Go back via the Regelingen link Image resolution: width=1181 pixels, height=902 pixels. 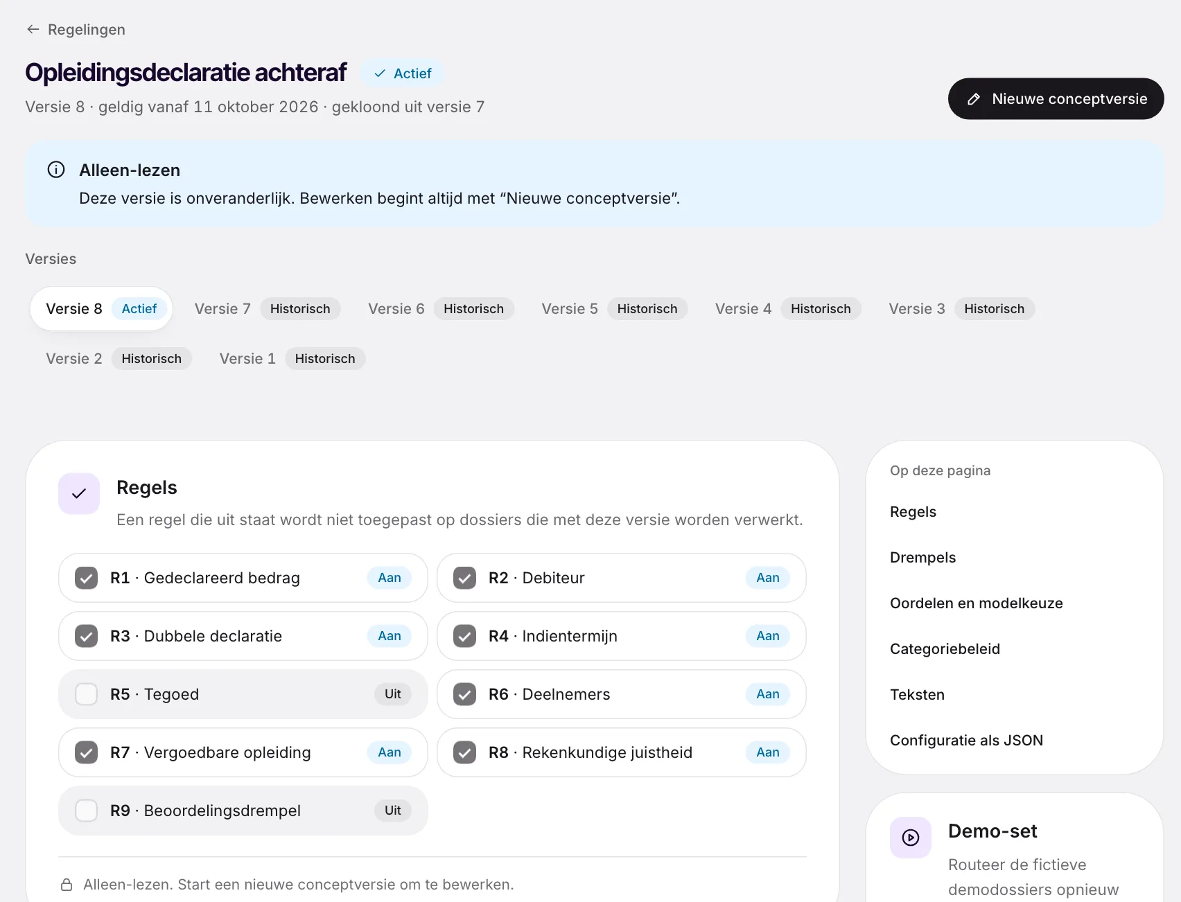76,29
